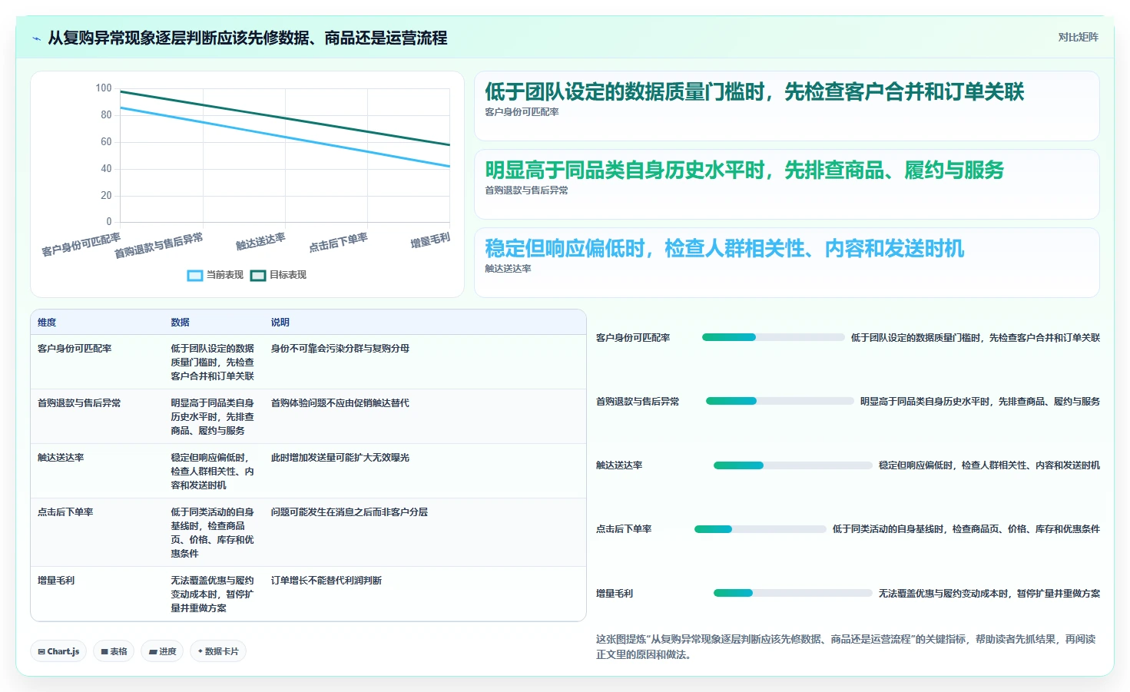Click chart axis label 增量毛利
This screenshot has height=692, width=1130.
click(x=430, y=240)
